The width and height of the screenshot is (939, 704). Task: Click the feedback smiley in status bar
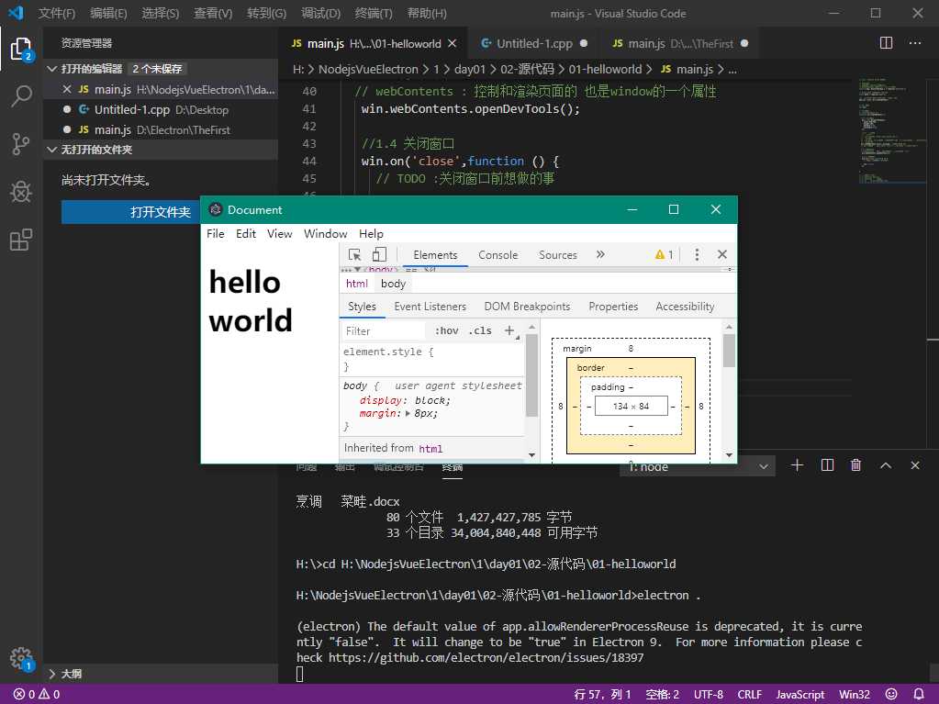tap(891, 695)
